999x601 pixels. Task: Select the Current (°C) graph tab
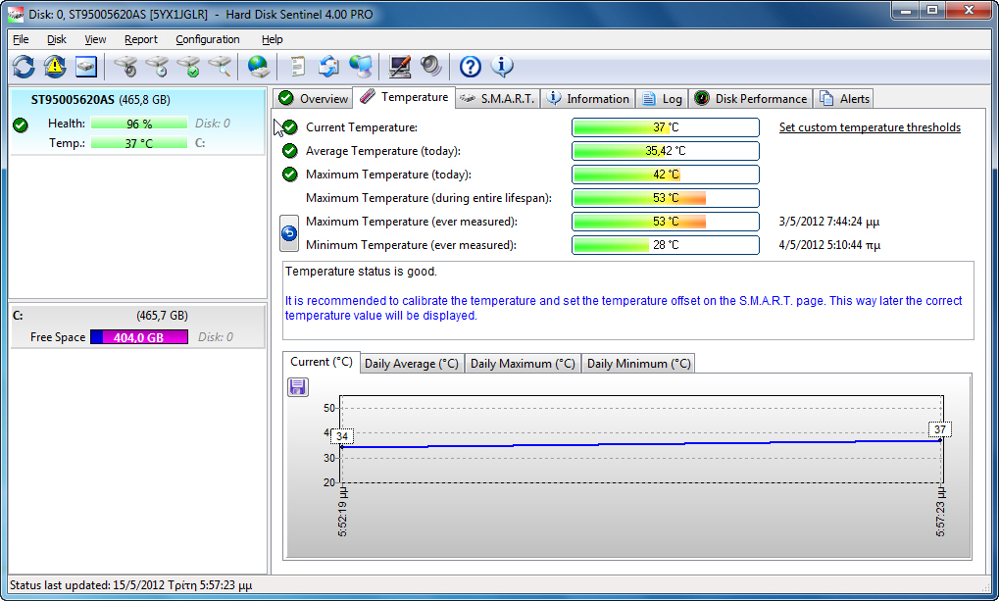(322, 362)
